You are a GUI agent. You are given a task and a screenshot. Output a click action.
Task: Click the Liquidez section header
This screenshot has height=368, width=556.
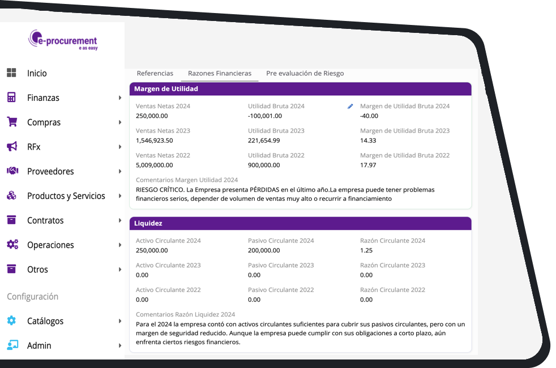tap(300, 223)
